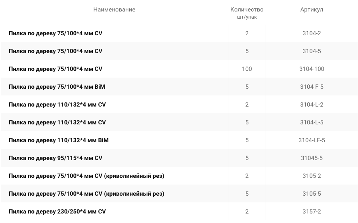The width and height of the screenshot is (358, 223).
Task: Select article number 3104-100
Action: (312, 69)
